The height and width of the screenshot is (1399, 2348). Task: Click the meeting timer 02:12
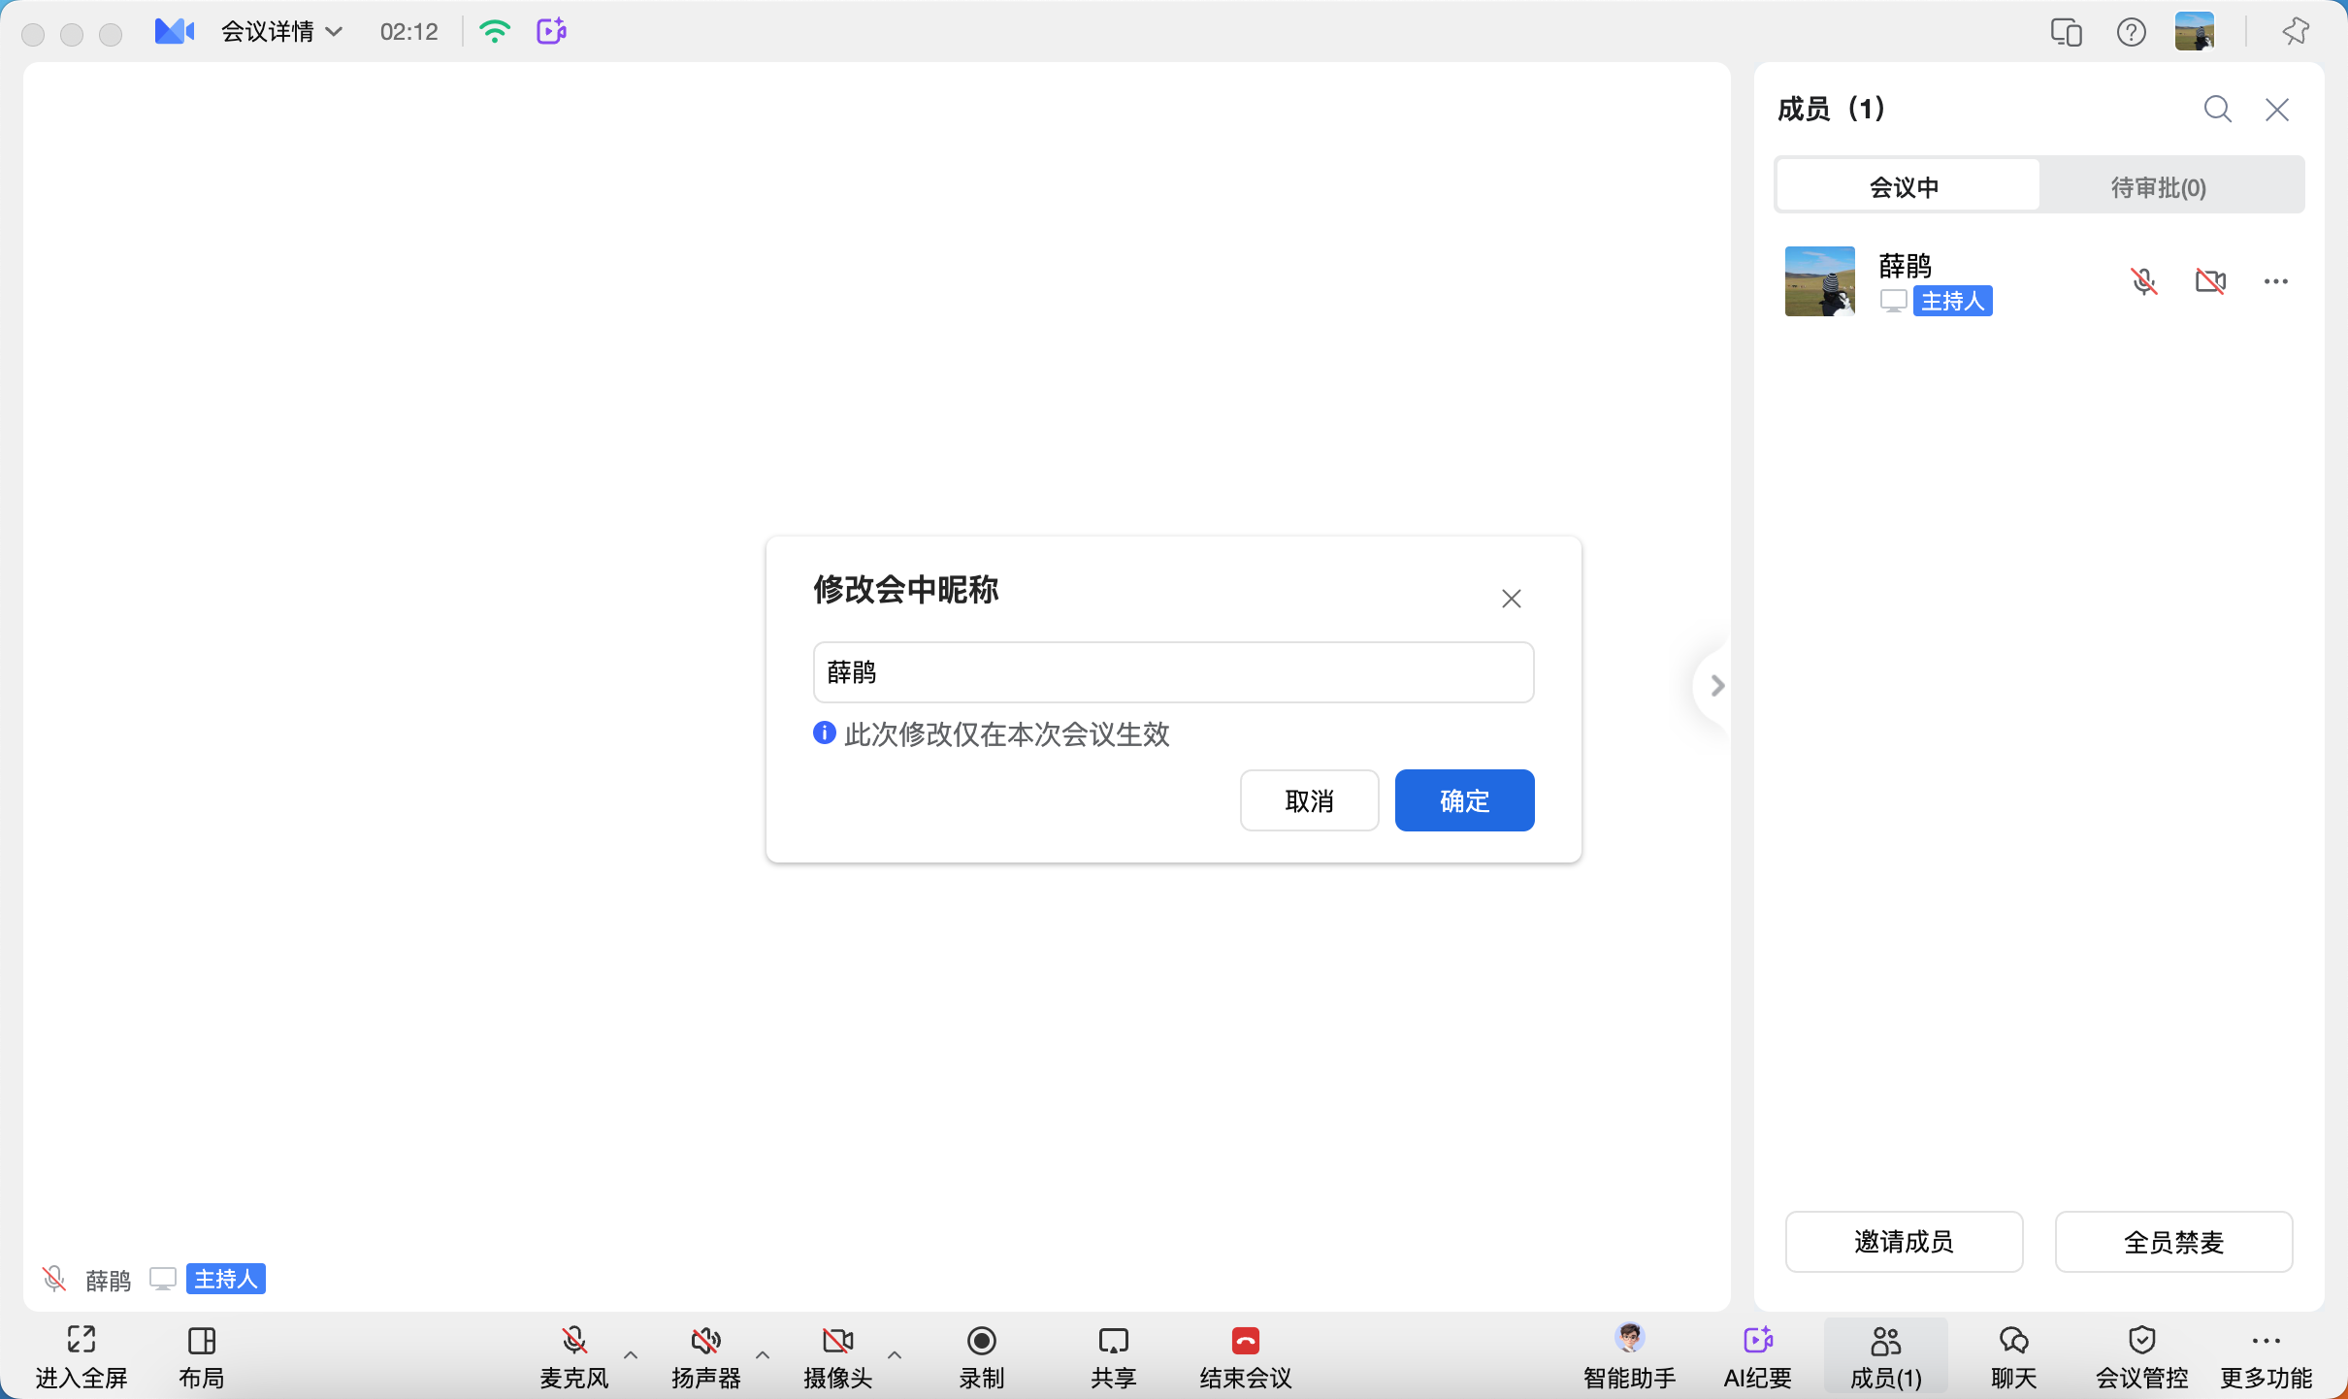408,32
